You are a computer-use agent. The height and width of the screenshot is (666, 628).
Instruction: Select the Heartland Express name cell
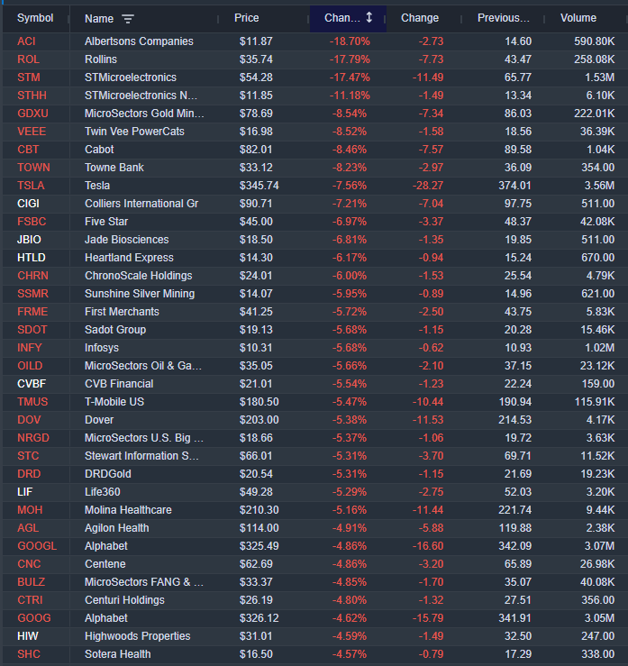click(x=129, y=258)
